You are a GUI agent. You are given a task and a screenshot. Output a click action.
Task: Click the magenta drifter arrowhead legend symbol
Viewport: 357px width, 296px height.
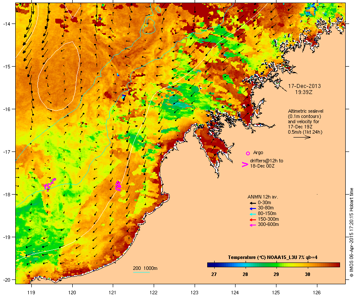click(x=245, y=165)
